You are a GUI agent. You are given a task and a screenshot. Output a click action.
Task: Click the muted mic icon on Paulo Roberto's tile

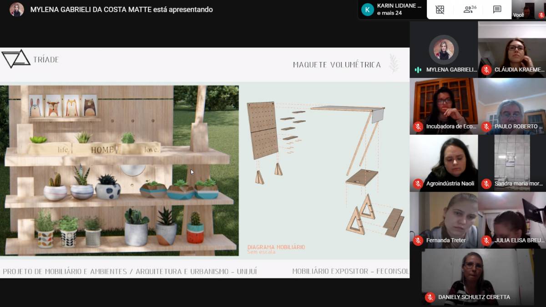pyautogui.click(x=486, y=127)
